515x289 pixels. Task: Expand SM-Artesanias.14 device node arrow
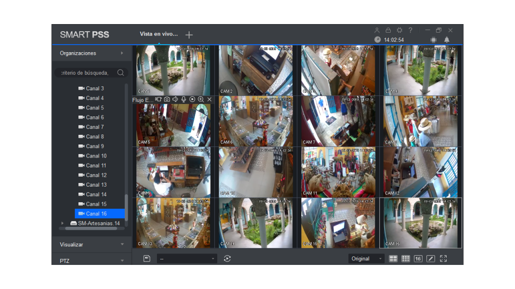coord(62,223)
